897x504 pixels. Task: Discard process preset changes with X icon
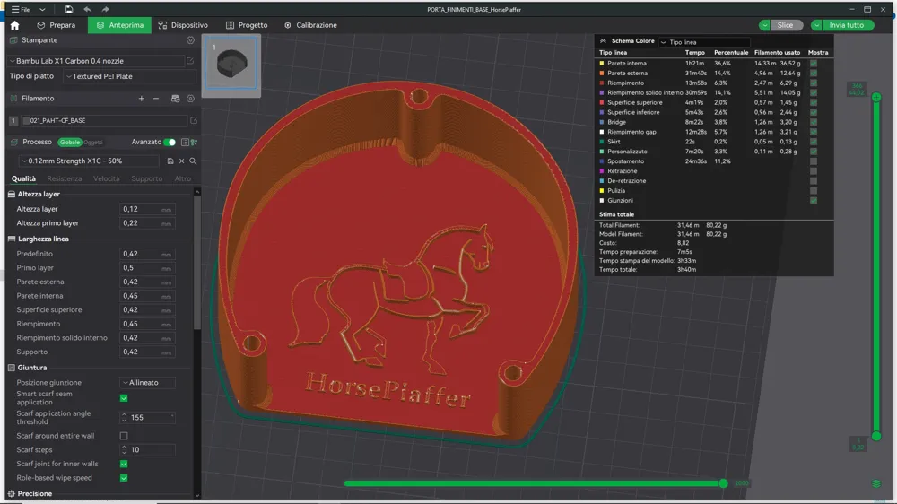(x=181, y=161)
